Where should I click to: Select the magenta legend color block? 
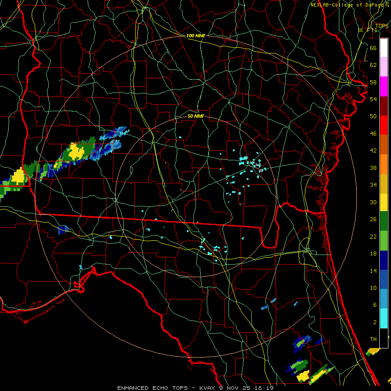point(384,86)
